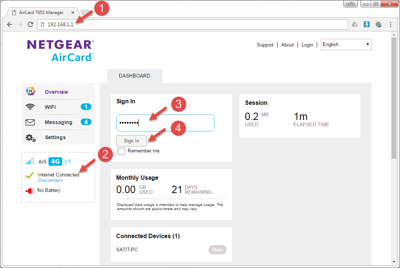This screenshot has height=268, width=400.
Task: Open the About link
Action: pyautogui.click(x=287, y=45)
